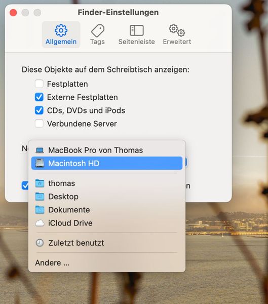Click the Dokumente folder icon
Screen dimensions: 268x304
point(40,210)
